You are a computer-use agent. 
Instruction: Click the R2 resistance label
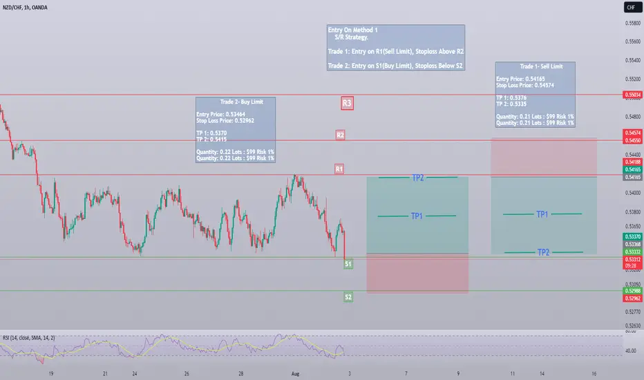[340, 135]
